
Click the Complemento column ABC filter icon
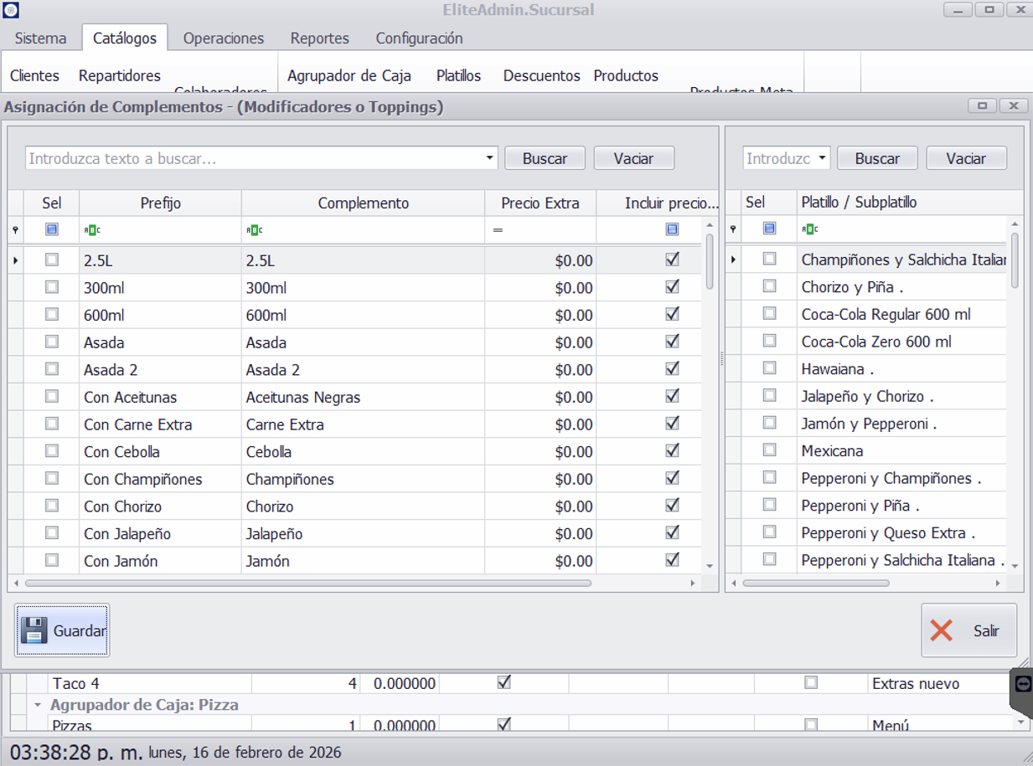point(254,229)
